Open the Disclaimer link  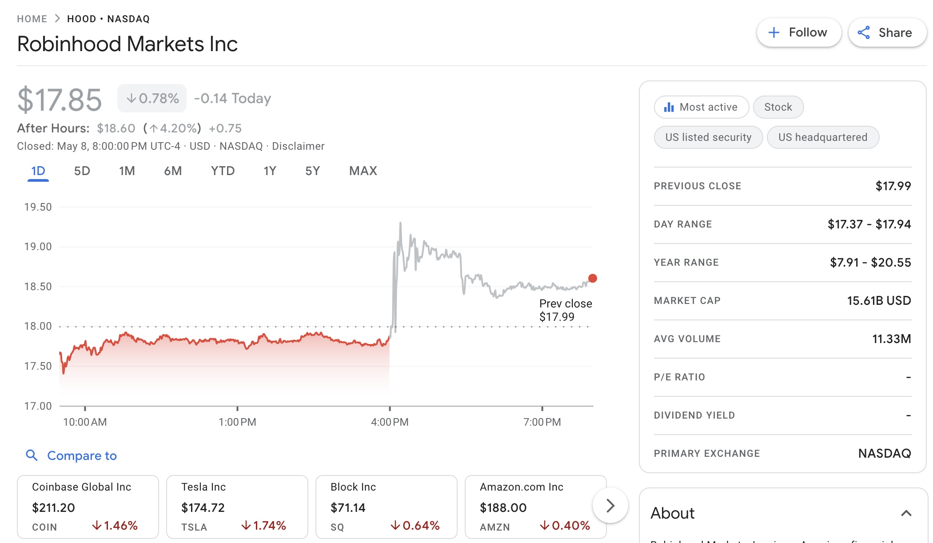(x=298, y=146)
